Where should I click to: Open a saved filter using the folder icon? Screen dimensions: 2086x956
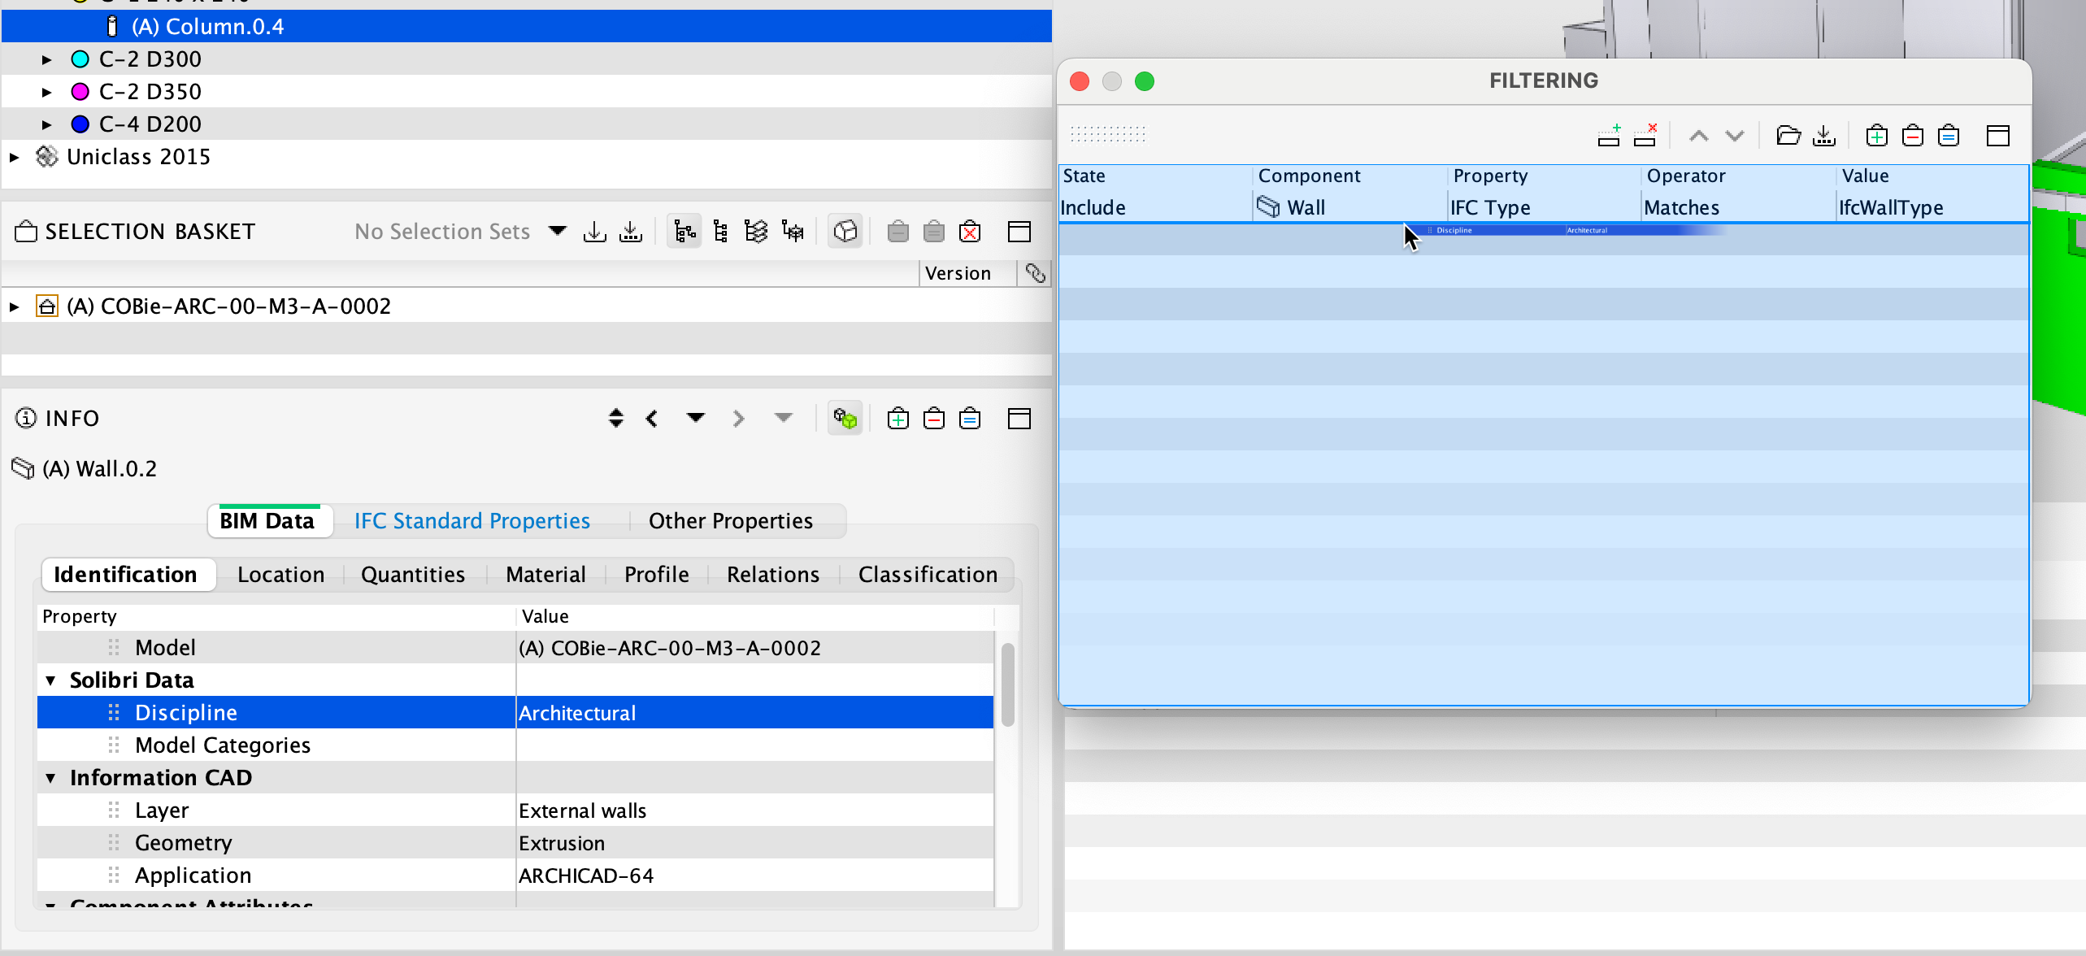[1787, 135]
